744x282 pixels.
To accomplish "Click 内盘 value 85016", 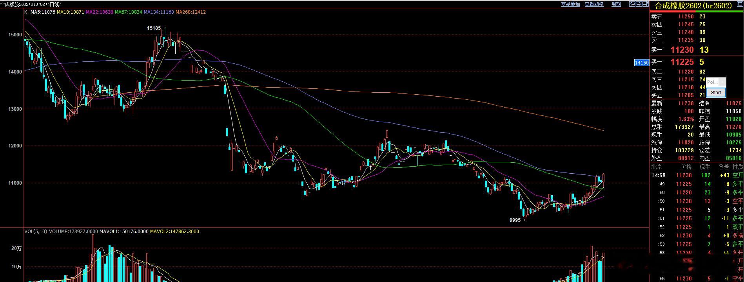I will [x=733, y=158].
